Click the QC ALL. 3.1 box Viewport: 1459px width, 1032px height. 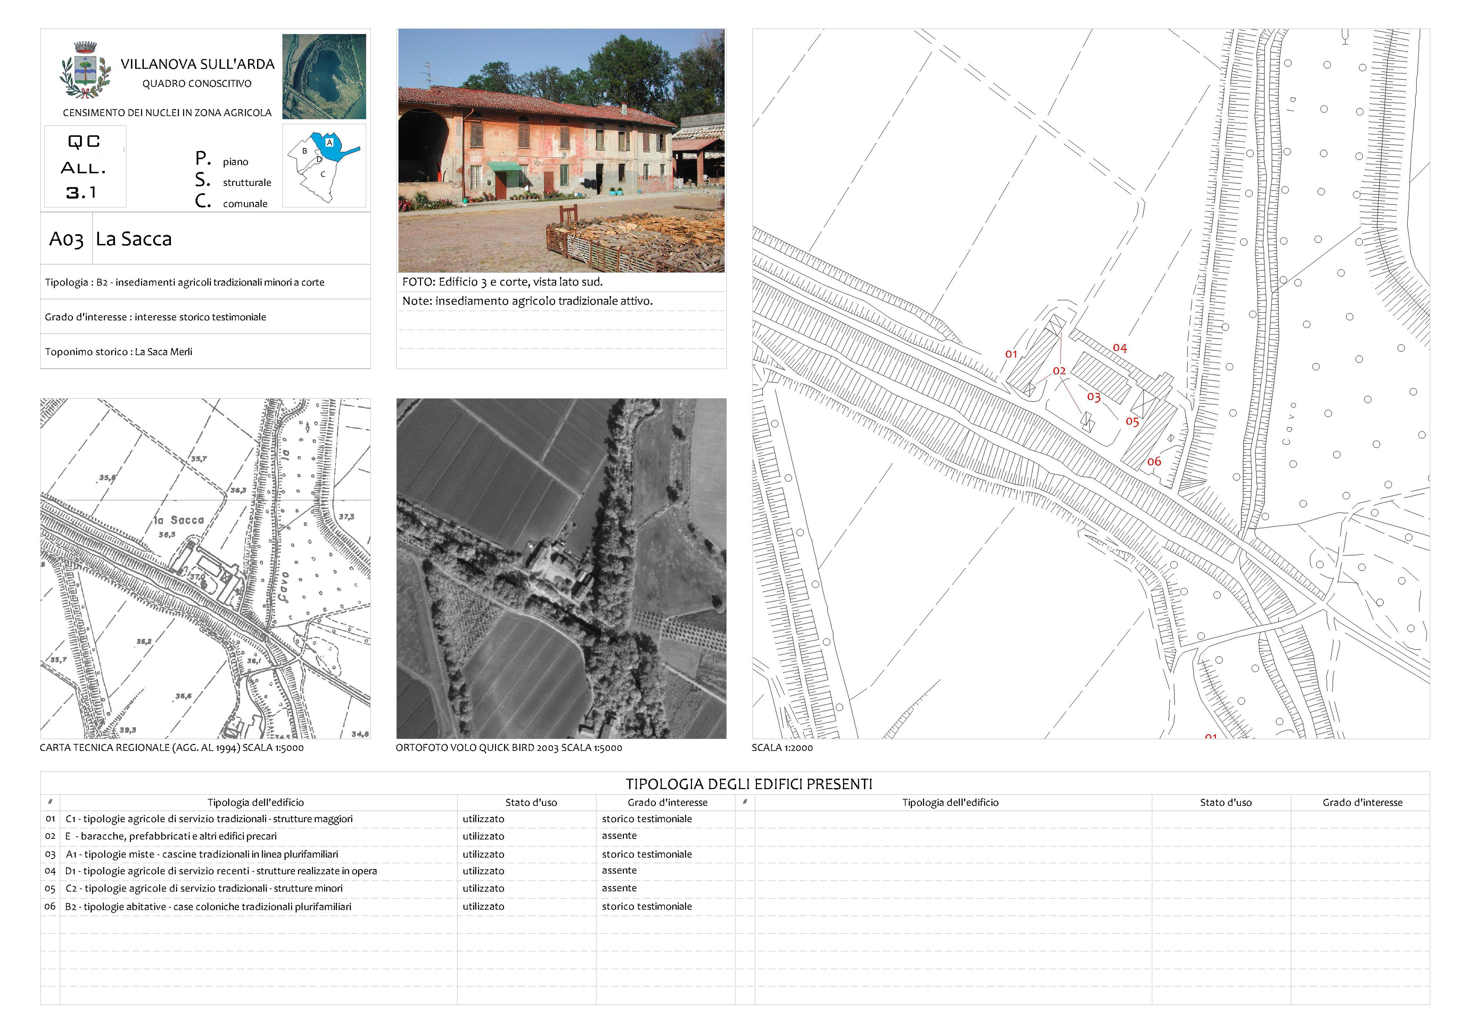pyautogui.click(x=85, y=167)
